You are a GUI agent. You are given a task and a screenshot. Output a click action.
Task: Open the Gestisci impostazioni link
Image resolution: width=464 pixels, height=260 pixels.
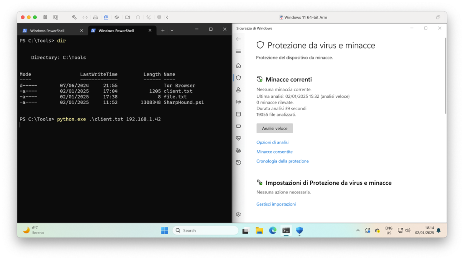[276, 204]
